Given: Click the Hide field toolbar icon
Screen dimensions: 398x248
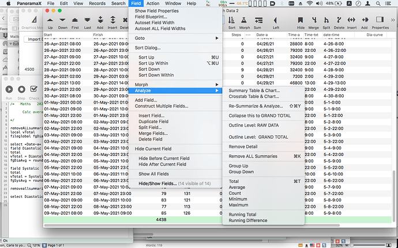Looking at the screenshot, I should pyautogui.click(x=301, y=20).
